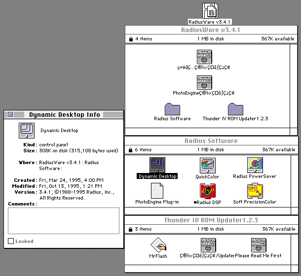Screen dimensions: 301x276
Task: Select the MrFlash application icon
Action: click(158, 245)
